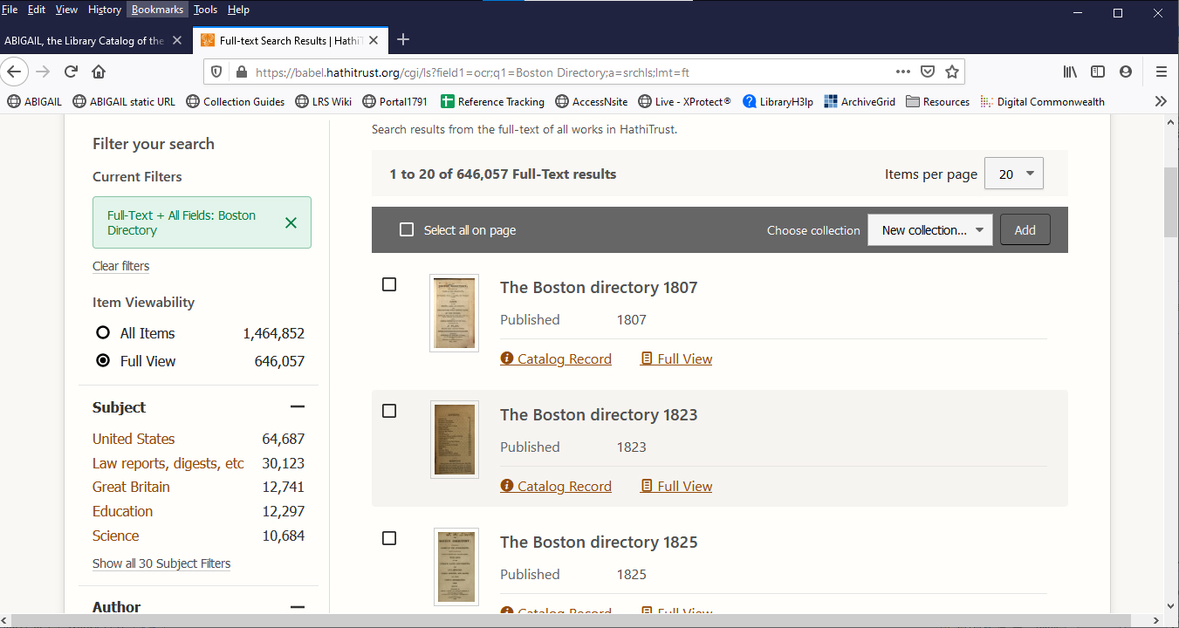Open the Bookmarks menu
Image resolution: width=1179 pixels, height=628 pixels.
(157, 10)
